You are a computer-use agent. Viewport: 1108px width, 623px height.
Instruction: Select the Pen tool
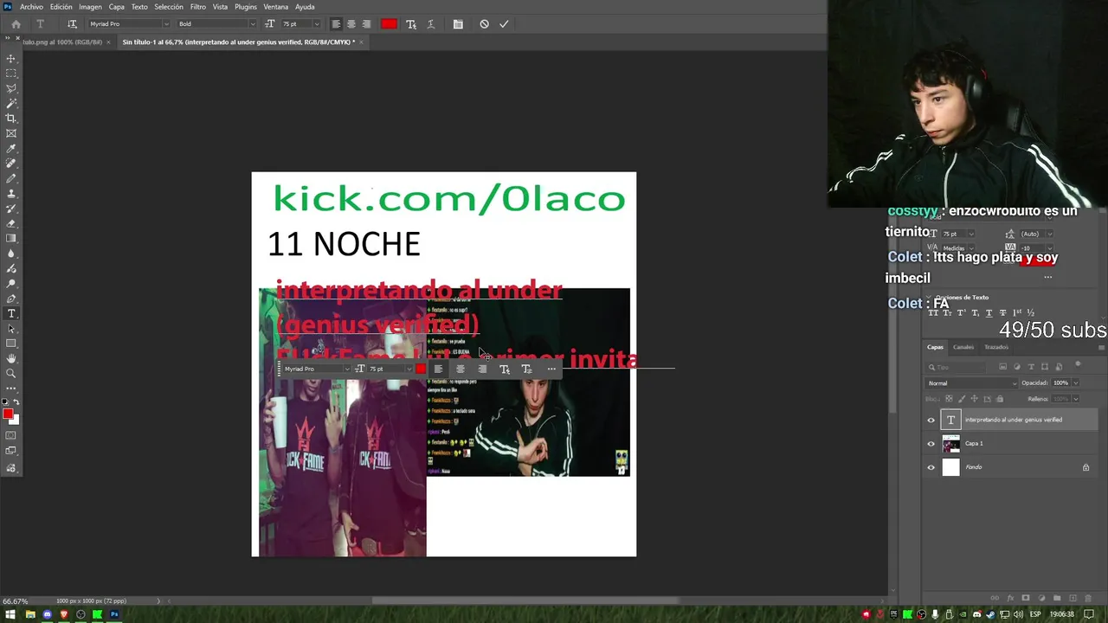tap(11, 299)
